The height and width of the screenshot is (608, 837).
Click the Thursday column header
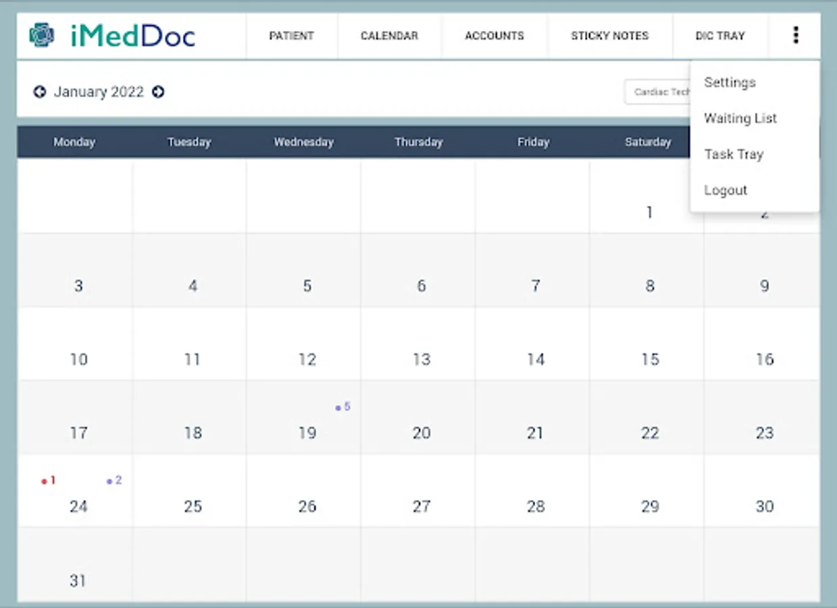tap(418, 142)
